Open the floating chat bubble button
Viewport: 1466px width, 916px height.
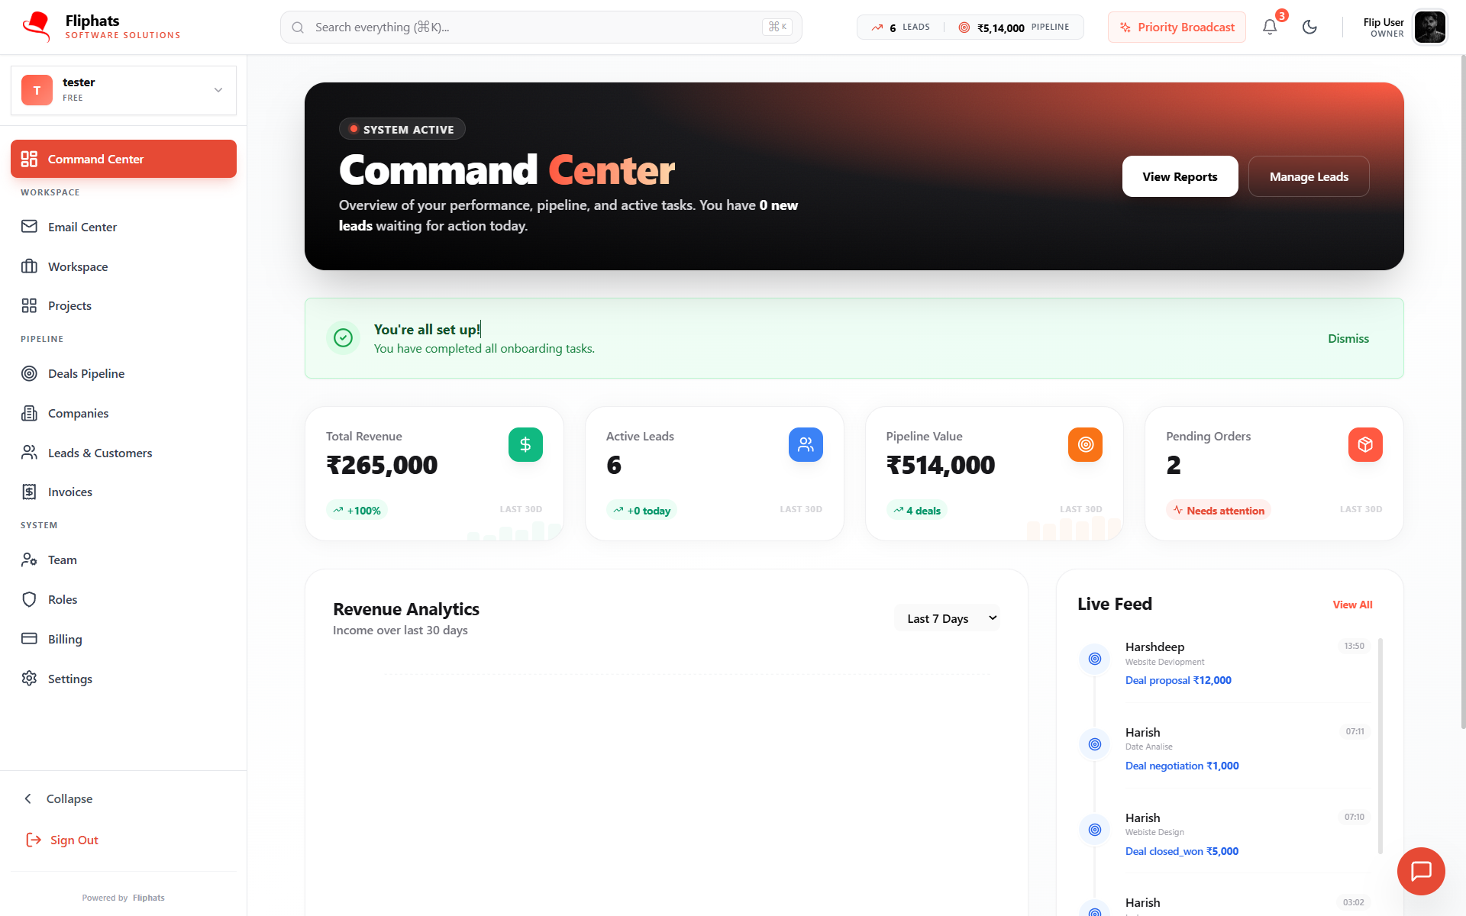1420,871
